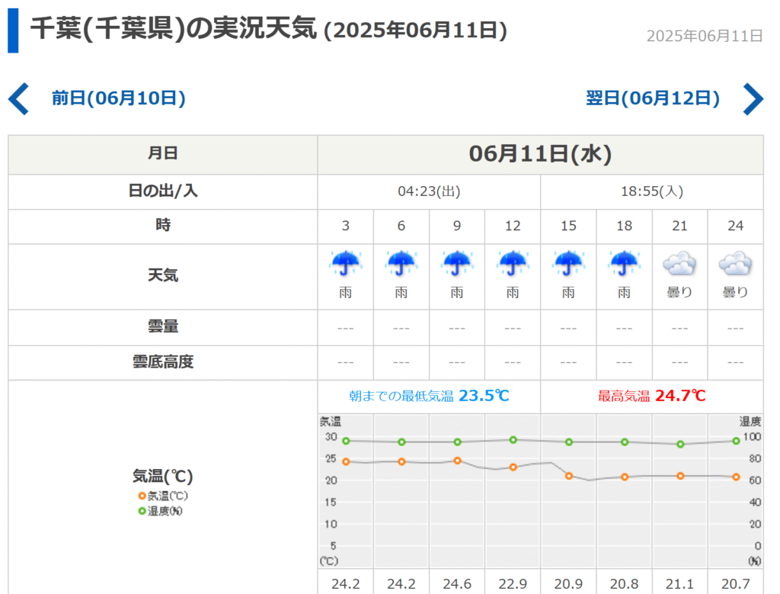Click the cloudy icon at 24時
This screenshot has height=594, width=780.
[735, 263]
